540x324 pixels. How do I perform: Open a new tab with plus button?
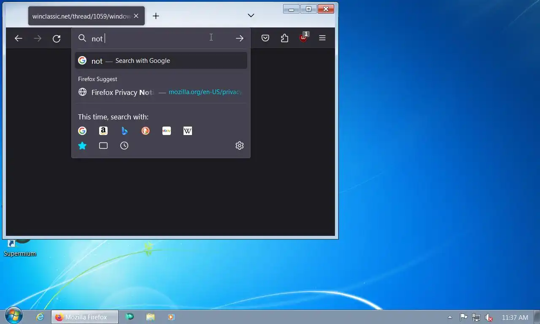(x=156, y=16)
